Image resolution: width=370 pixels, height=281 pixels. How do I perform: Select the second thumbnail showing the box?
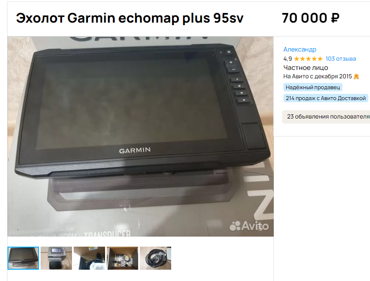(x=56, y=258)
